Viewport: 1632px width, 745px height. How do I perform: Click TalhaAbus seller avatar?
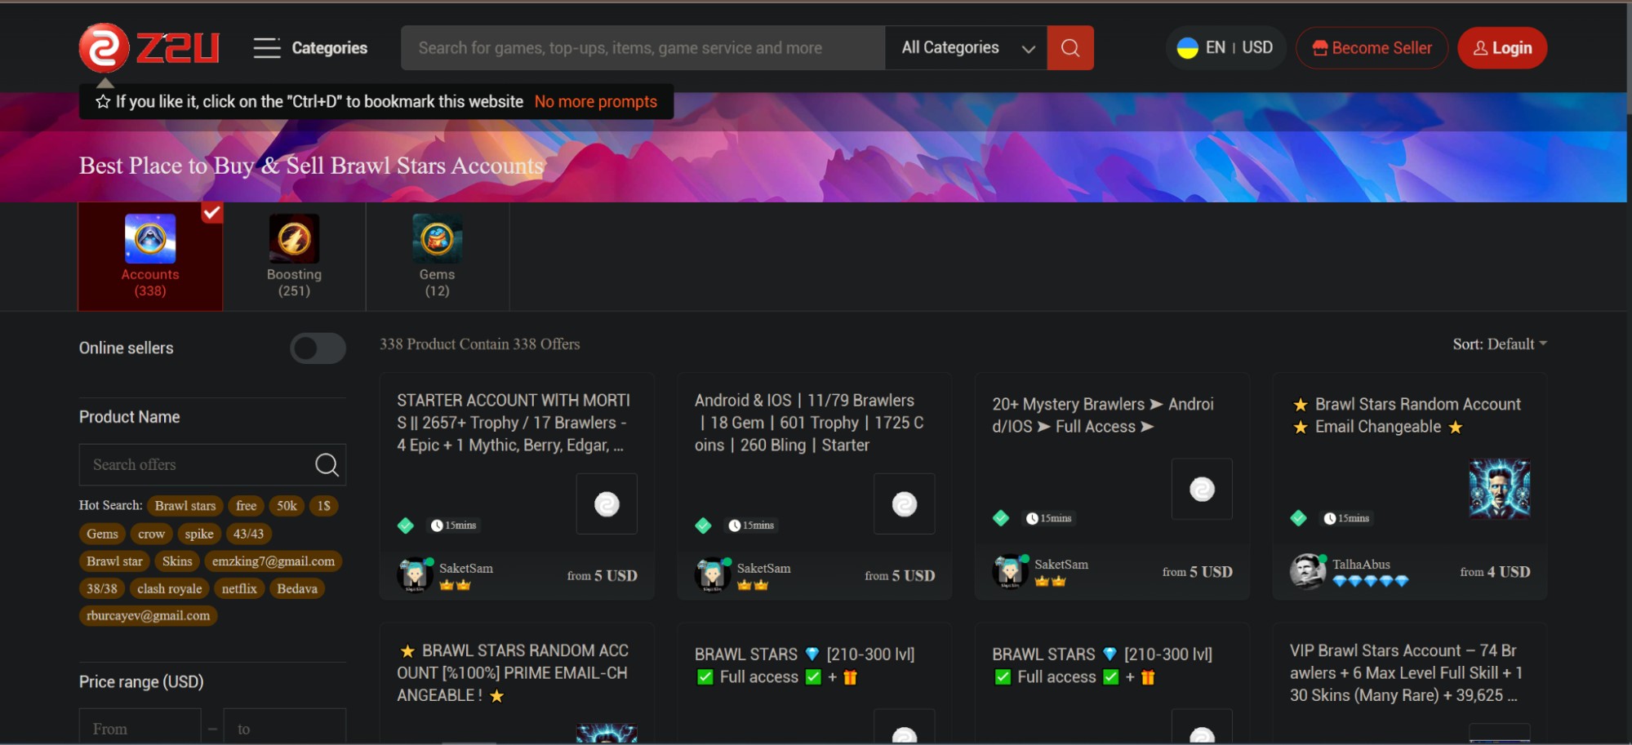pyautogui.click(x=1307, y=571)
